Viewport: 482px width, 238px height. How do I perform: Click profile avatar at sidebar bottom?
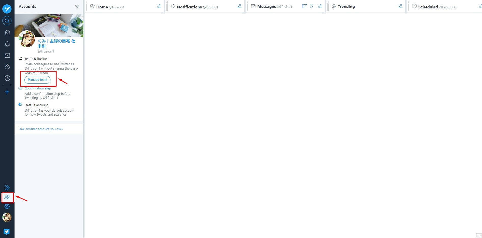click(7, 217)
